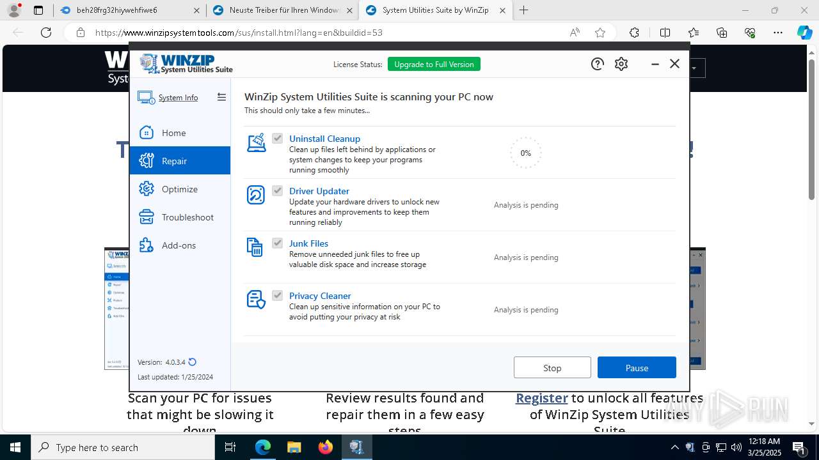Screen dimensions: 819x460
Task: Open the Driver Updater link
Action: tap(319, 191)
